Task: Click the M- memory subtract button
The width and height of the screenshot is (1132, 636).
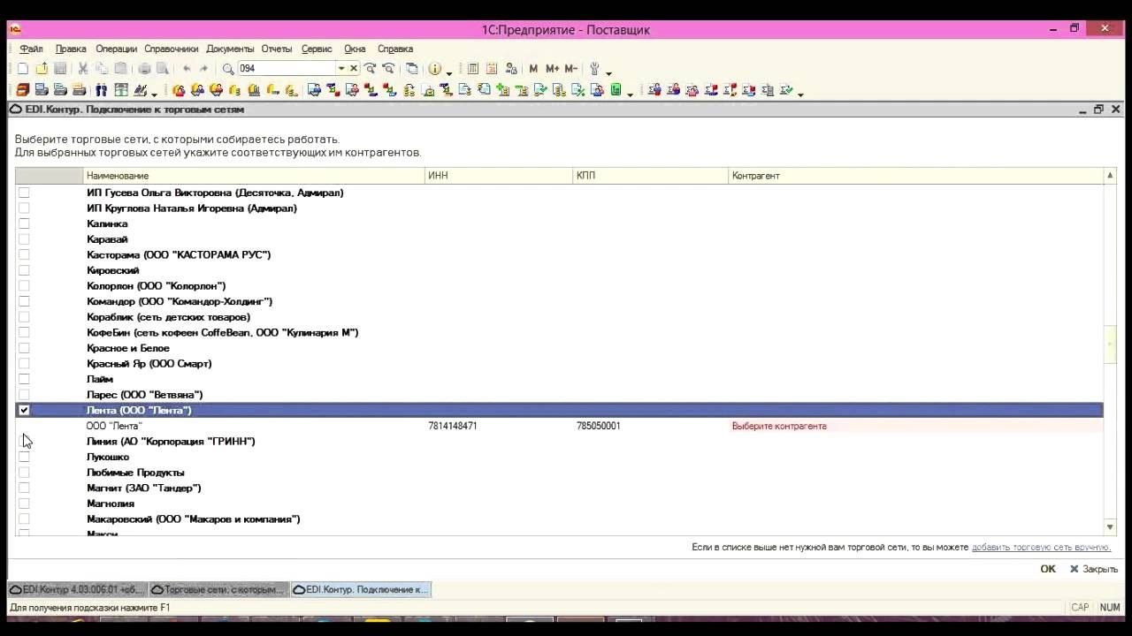Action: coord(570,69)
